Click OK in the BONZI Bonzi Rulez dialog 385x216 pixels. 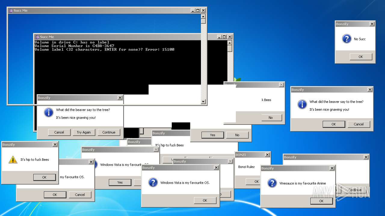click(x=253, y=181)
